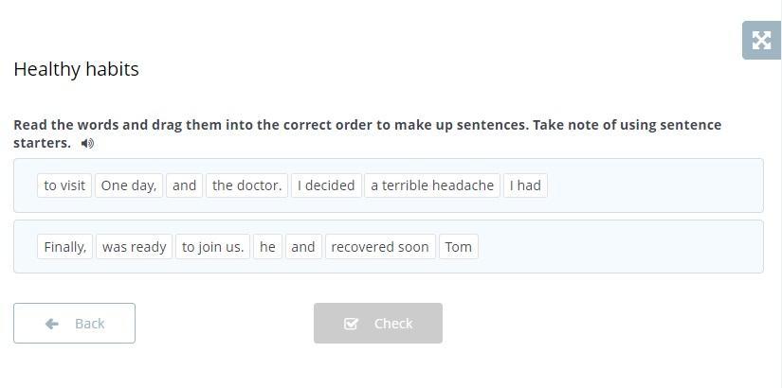The image size is (782, 388).
Task: Click the 'to join us.' tile
Action: coord(212,247)
